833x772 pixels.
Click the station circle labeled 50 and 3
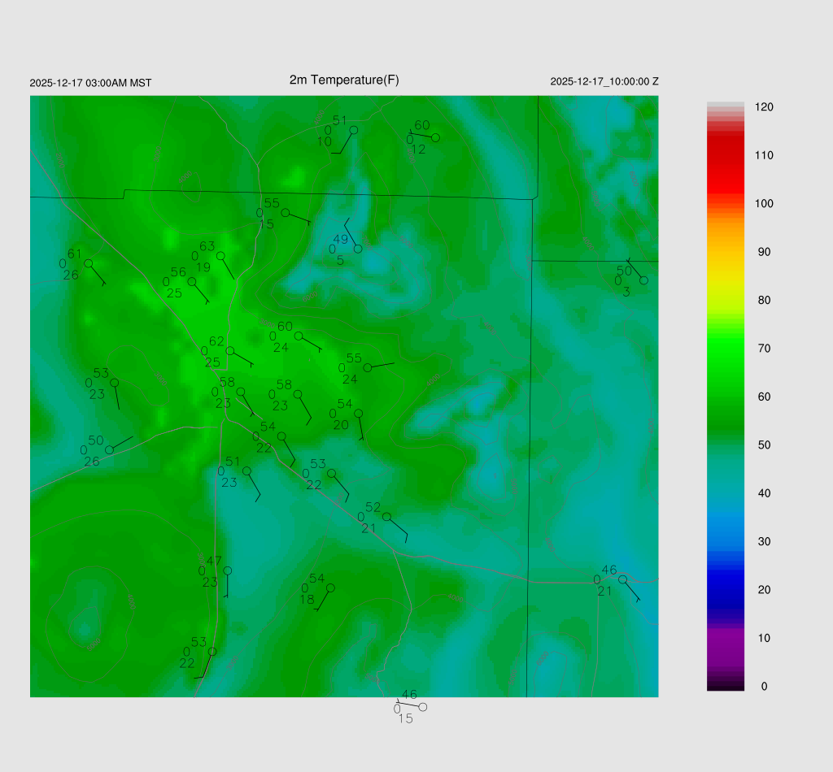coord(643,280)
